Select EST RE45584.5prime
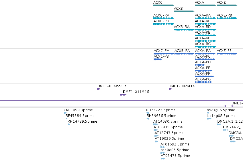The width and height of the screenshot is (243, 160). pos(67,119)
